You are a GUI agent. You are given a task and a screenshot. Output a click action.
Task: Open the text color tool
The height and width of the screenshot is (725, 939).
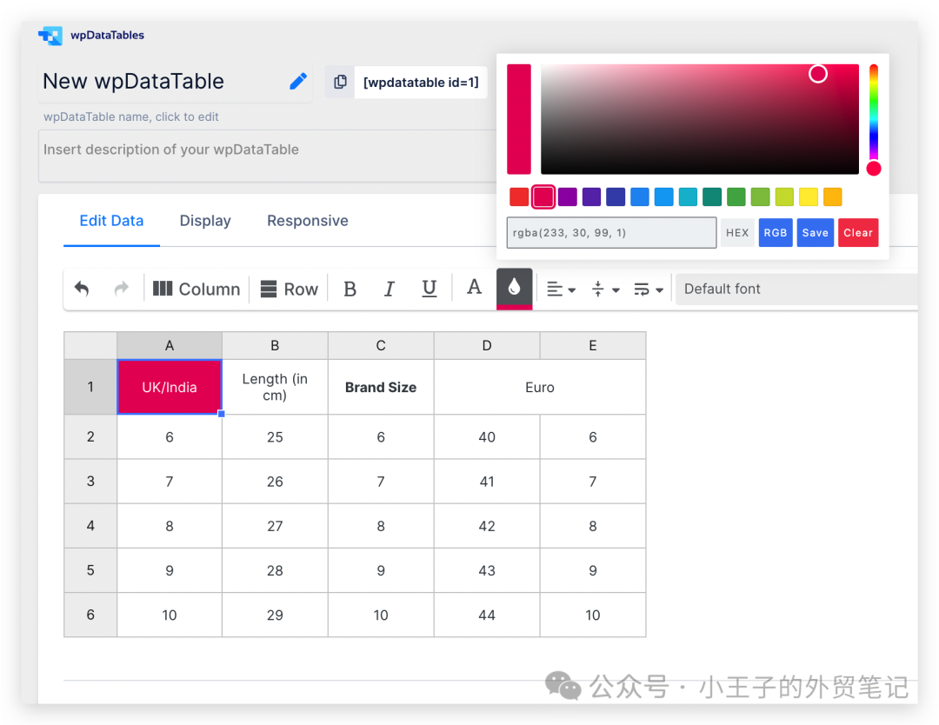[475, 288]
